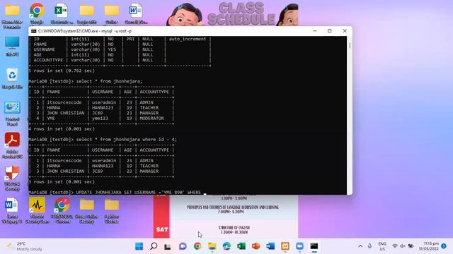Open the Recycle Bin desktop icon
This screenshot has height=254, width=453.
point(12,78)
